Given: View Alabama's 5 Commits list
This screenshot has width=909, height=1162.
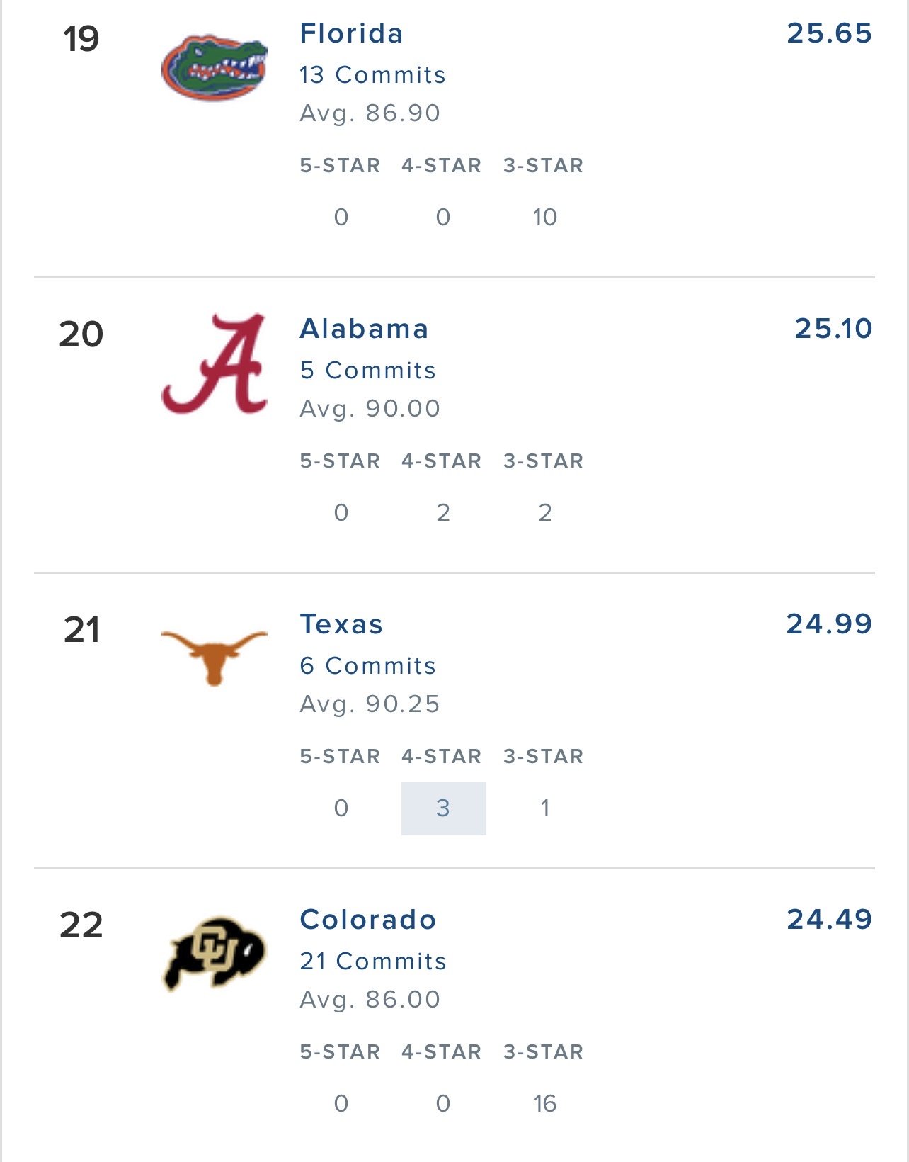Looking at the screenshot, I should [x=367, y=370].
